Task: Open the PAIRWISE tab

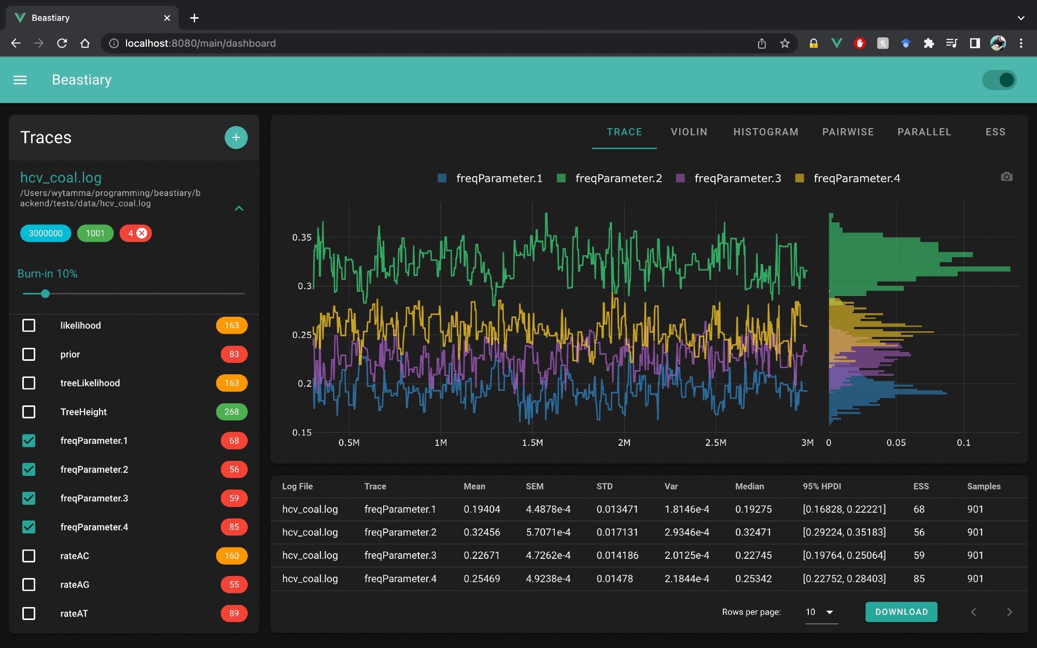Action: [848, 132]
